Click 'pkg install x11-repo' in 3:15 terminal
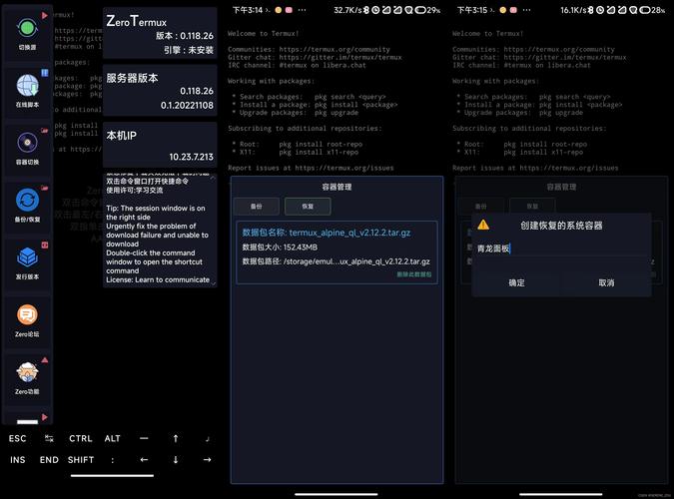 (x=543, y=152)
